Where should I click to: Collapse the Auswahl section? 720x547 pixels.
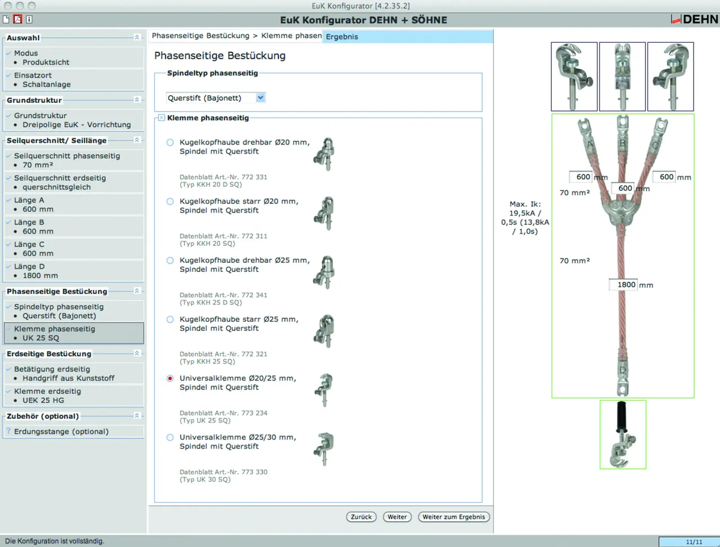pos(137,37)
